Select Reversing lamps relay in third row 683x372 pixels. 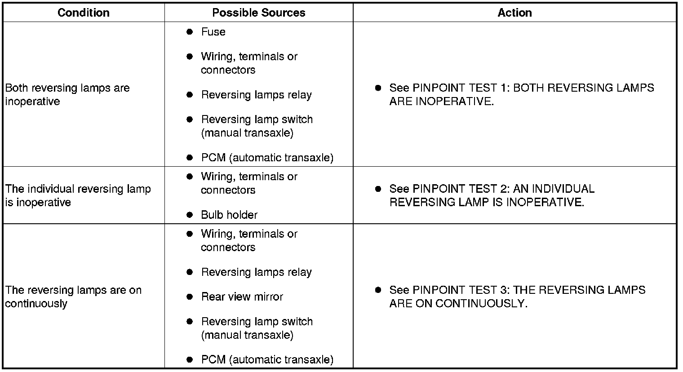point(256,272)
